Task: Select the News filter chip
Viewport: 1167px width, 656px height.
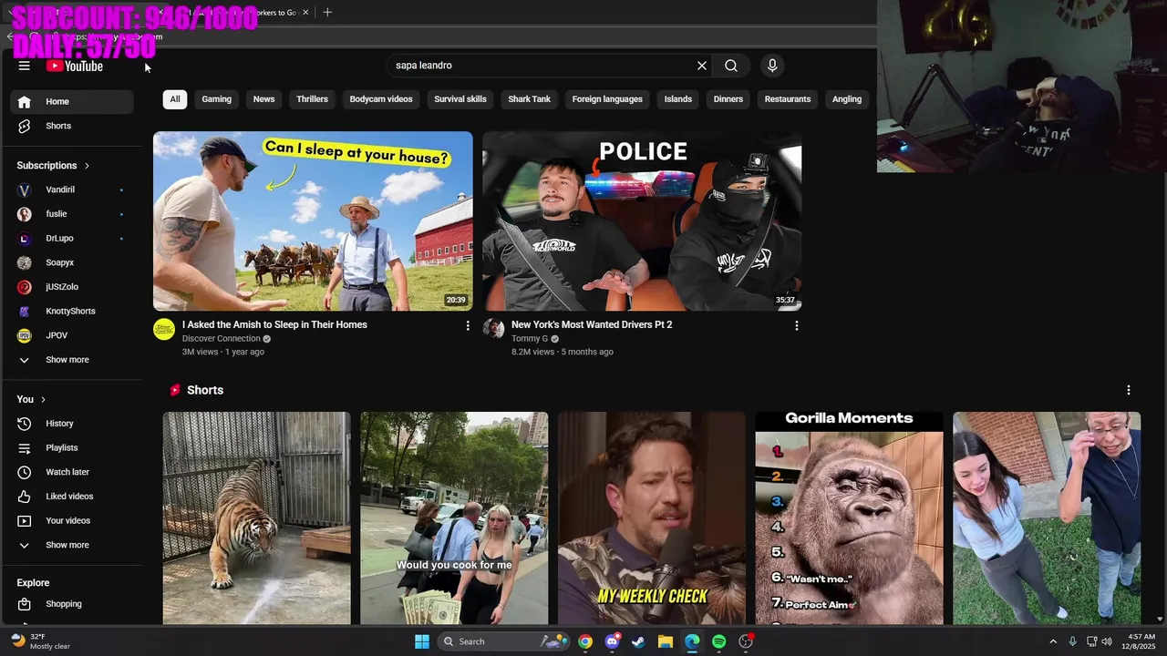Action: click(263, 99)
